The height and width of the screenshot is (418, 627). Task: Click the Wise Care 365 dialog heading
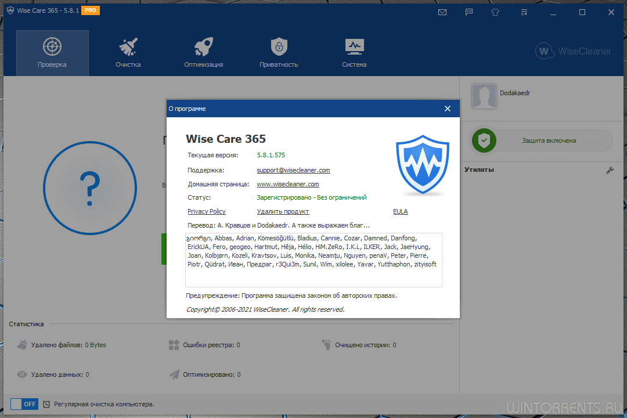226,139
